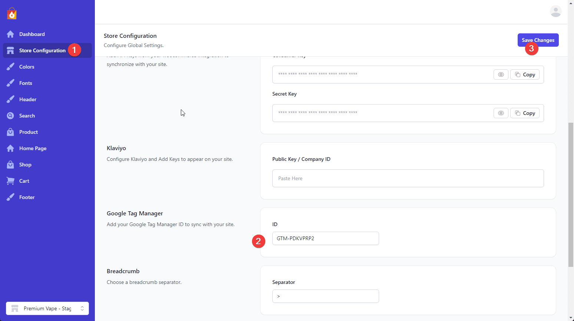Open the Home Page settings

(47, 148)
